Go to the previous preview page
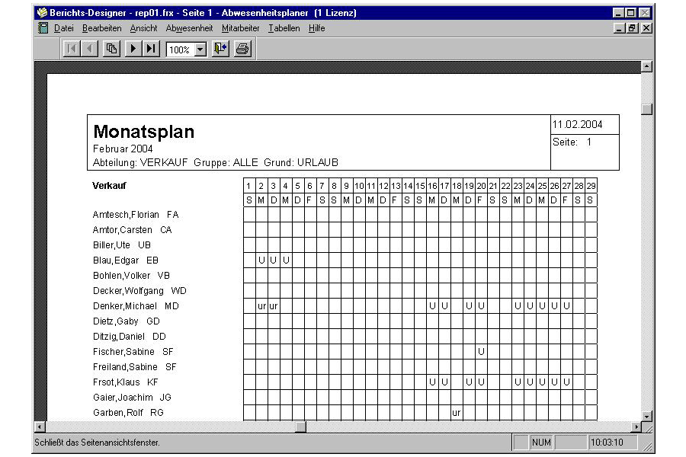 (x=90, y=49)
